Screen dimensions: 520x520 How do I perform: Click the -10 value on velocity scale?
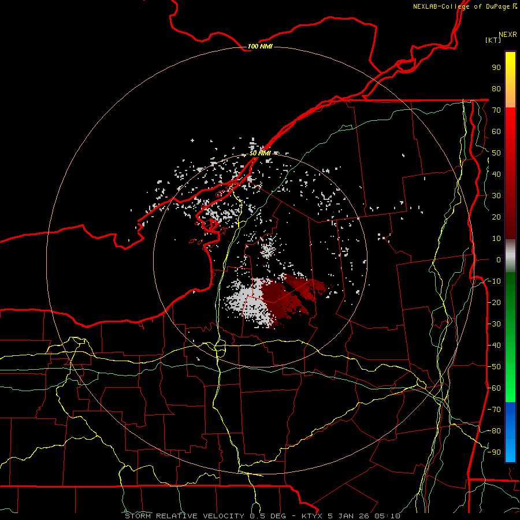click(494, 281)
